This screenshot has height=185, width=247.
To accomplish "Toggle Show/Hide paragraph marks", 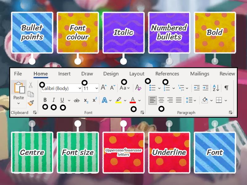I will pos(226,88).
